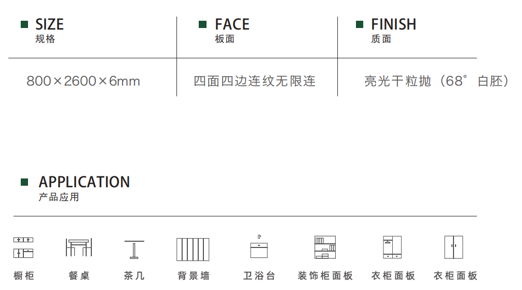The height and width of the screenshot is (290, 522).
Task: Click the 产品应用 subtitle text
Action: (59, 197)
